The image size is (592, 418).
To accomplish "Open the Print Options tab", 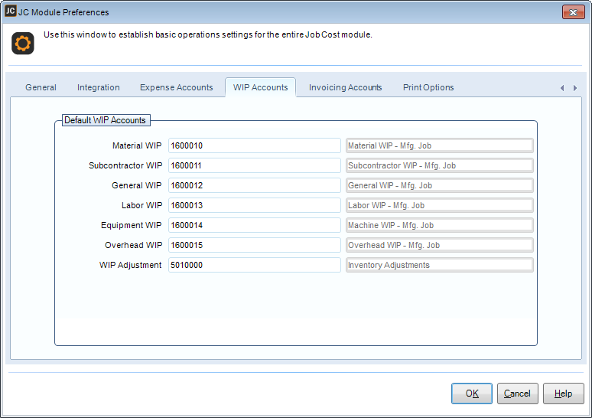I will (x=428, y=87).
